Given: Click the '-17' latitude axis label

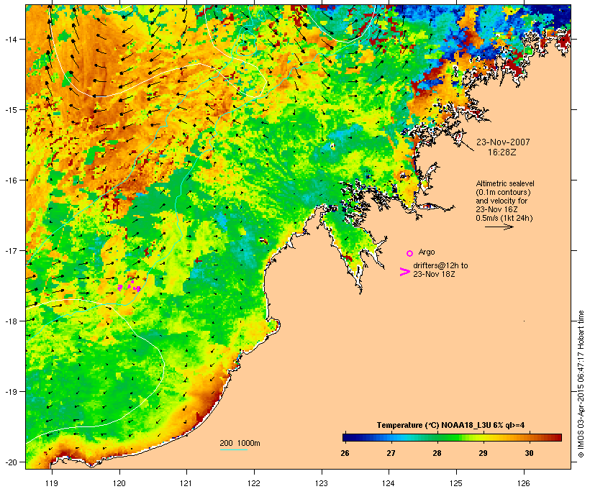Looking at the screenshot, I should pos(10,250).
